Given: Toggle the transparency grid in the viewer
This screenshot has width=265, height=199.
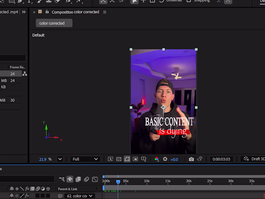Looking at the screenshot, I should point(119,159).
